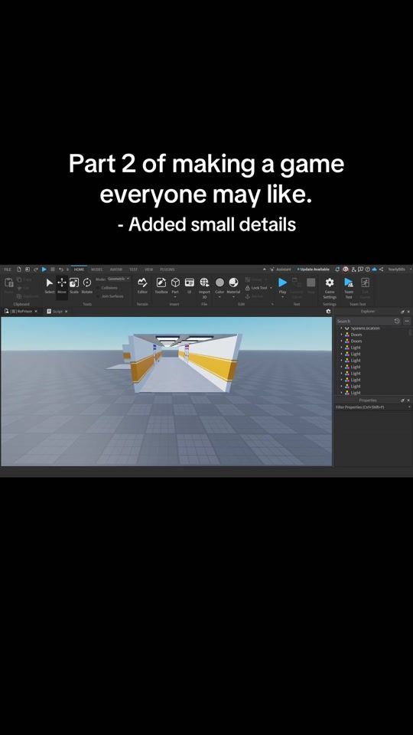Switch to the AVATAR tab

coord(115,269)
